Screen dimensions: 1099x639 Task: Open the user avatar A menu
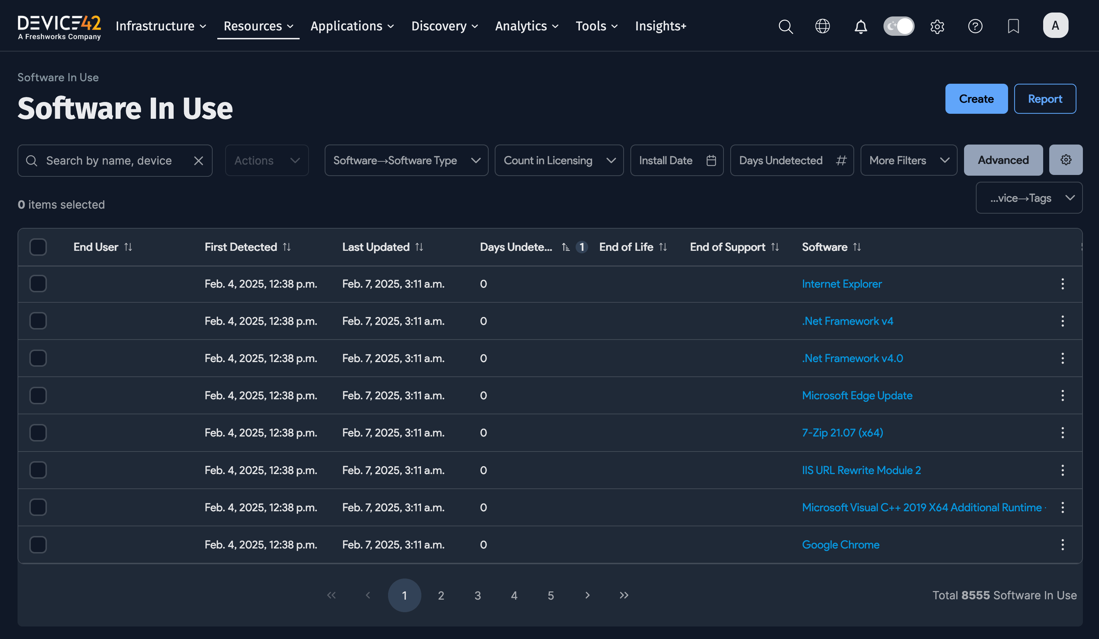1055,25
